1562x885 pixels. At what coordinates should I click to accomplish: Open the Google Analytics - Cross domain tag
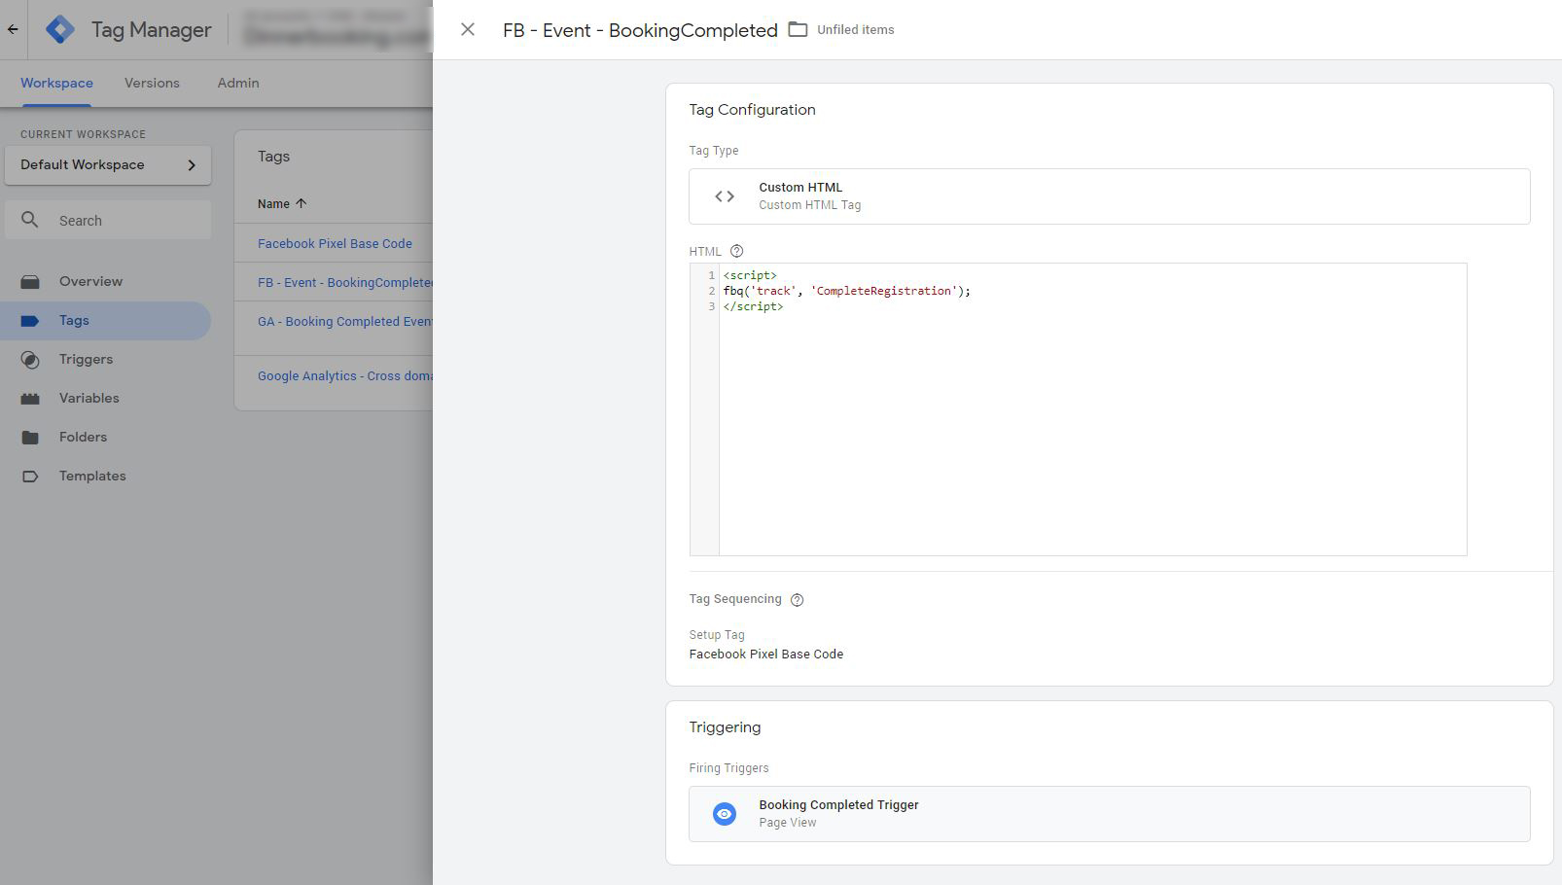(345, 375)
